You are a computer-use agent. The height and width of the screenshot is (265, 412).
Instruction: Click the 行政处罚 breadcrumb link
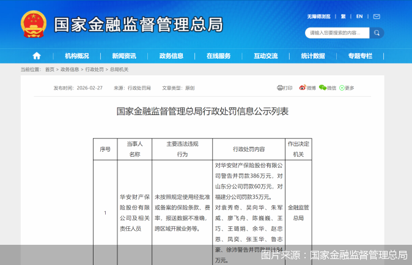(x=94, y=70)
